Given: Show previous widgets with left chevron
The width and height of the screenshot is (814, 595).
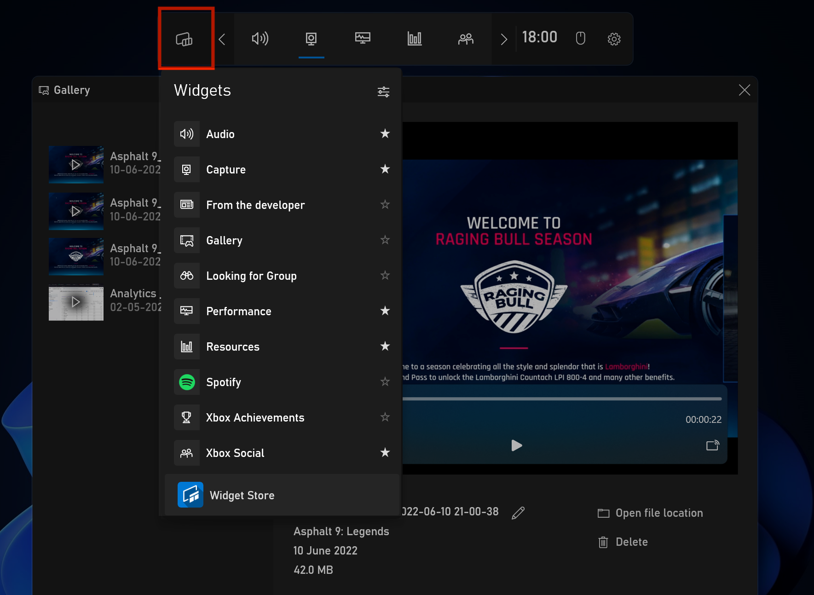Looking at the screenshot, I should pos(222,40).
